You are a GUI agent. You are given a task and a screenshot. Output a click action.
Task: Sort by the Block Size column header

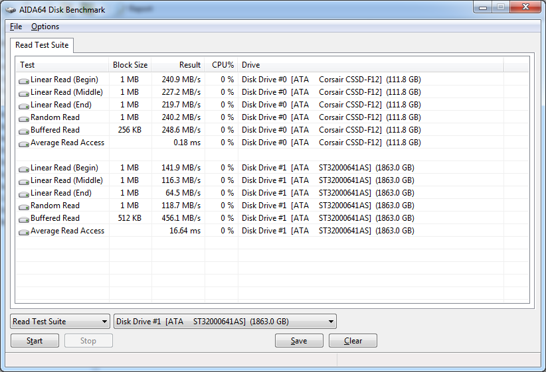click(x=130, y=65)
